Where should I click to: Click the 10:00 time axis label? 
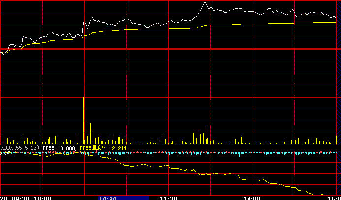(43, 198)
